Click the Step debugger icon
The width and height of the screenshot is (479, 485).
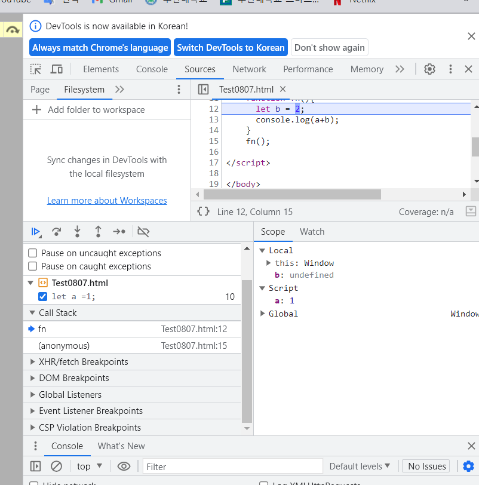click(119, 232)
